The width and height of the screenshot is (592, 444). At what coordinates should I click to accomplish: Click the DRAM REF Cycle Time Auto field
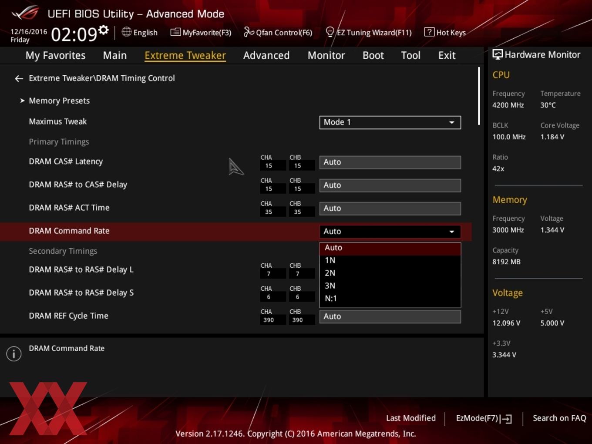(x=390, y=316)
